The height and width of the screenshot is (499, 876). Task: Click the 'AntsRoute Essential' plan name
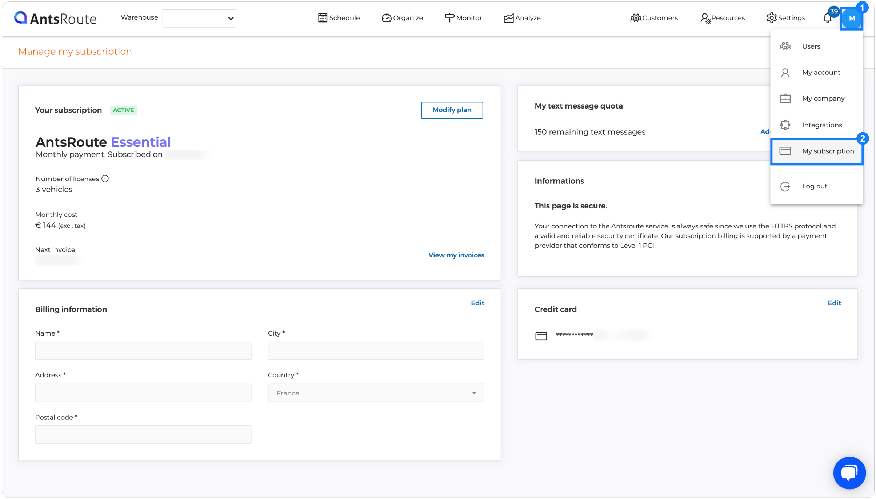(x=103, y=142)
